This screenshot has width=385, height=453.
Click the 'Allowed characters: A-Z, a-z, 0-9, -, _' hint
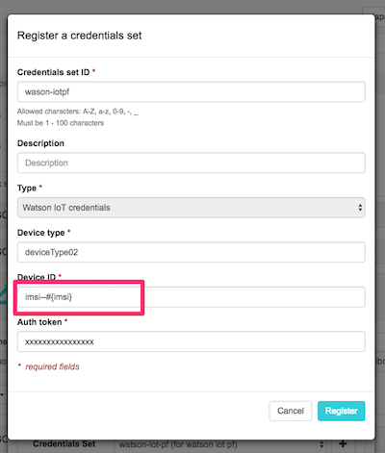coord(78,112)
